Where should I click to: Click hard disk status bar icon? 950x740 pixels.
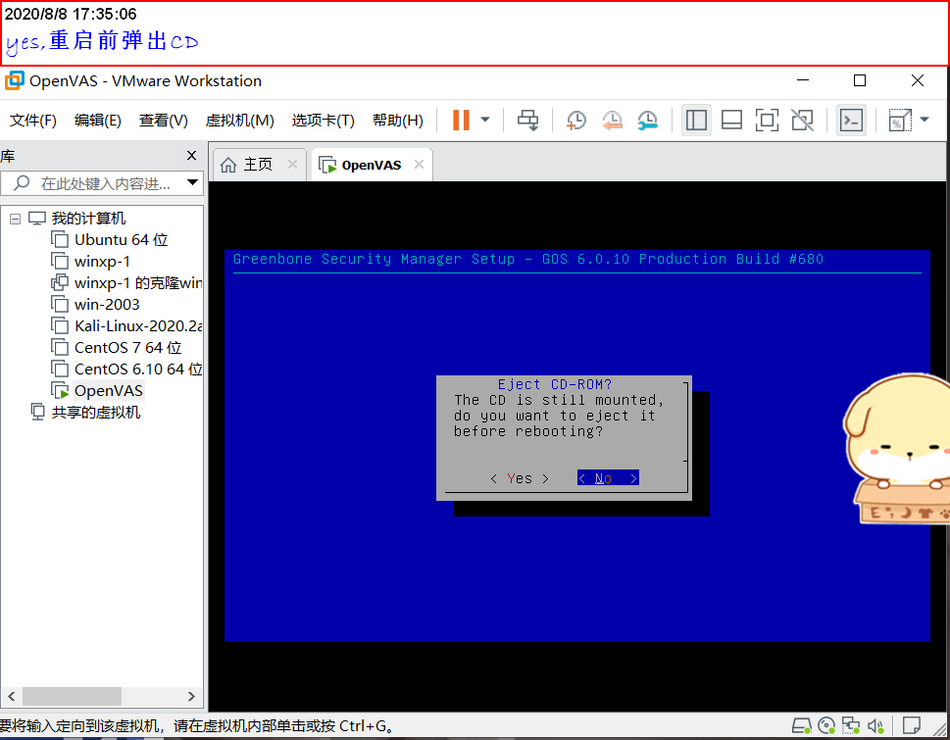(802, 725)
